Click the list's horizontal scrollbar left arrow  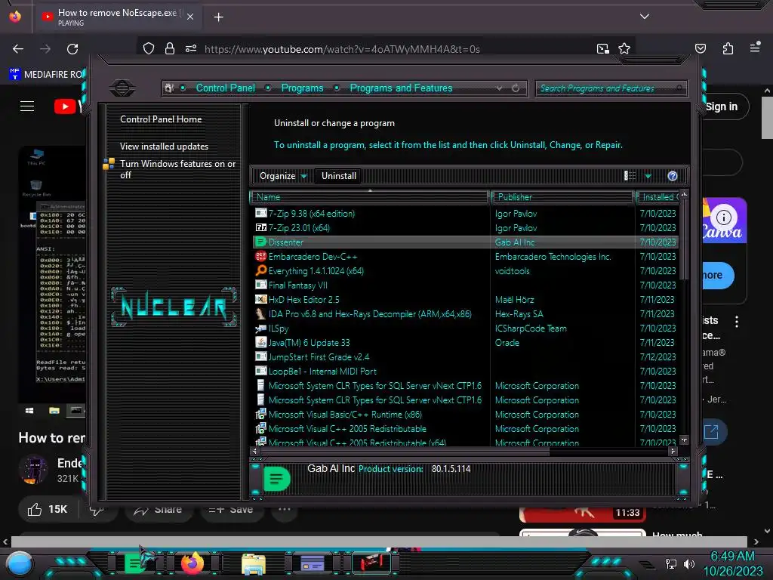click(255, 451)
